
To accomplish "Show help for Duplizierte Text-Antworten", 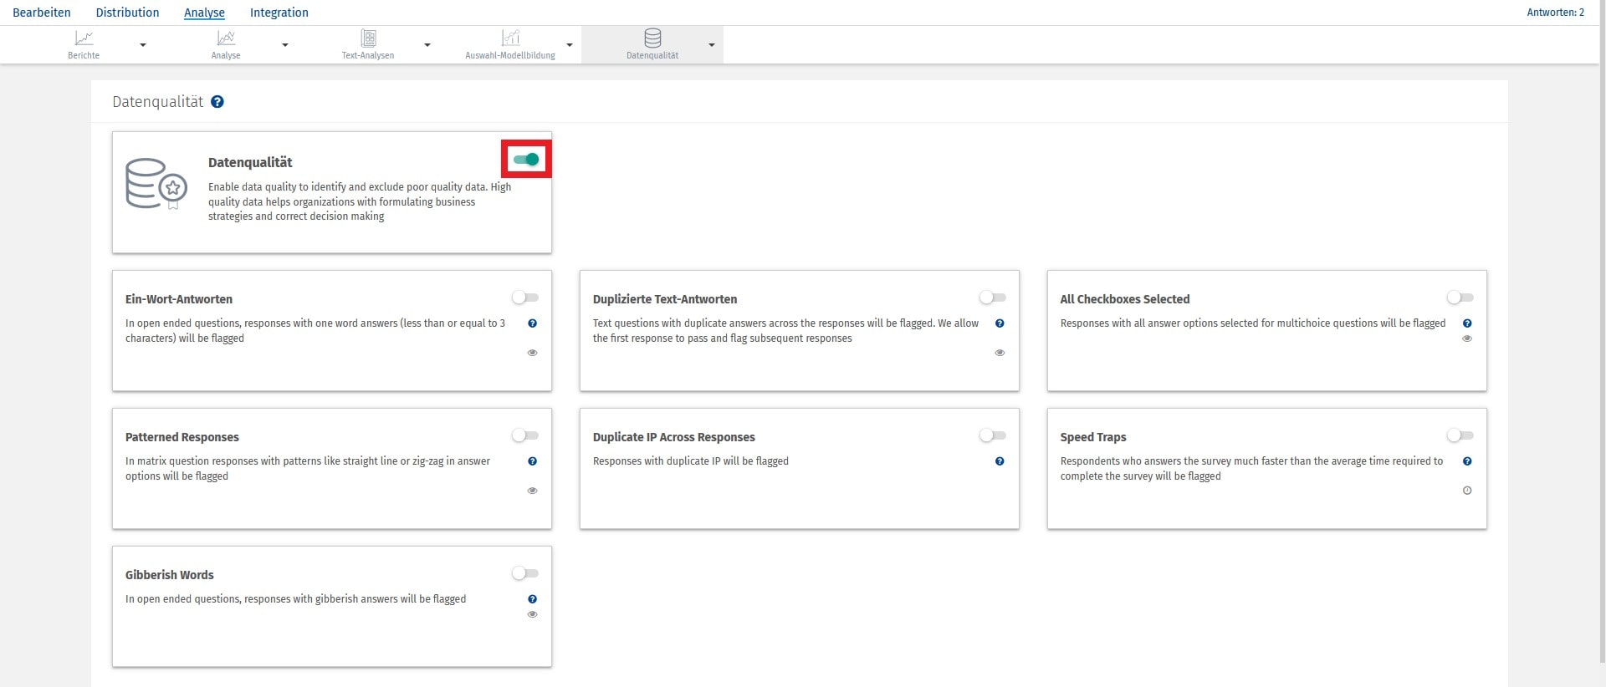I will 1000,323.
